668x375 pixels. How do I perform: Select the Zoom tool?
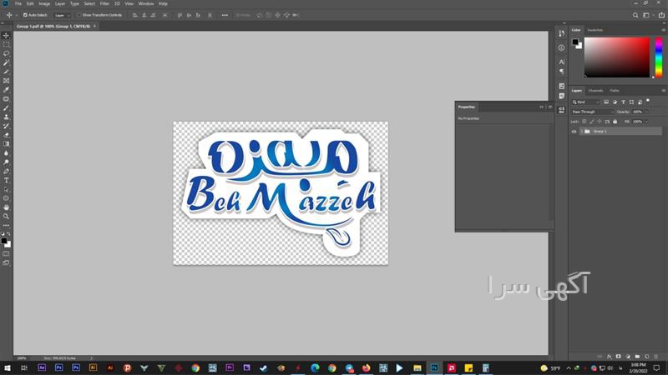click(6, 217)
